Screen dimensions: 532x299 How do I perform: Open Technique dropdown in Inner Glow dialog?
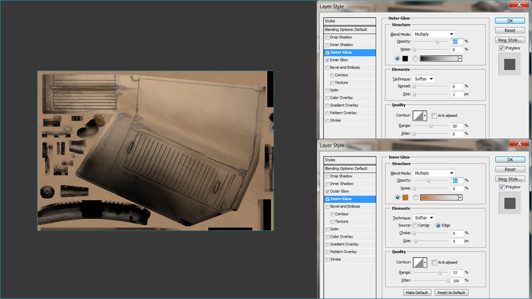click(424, 218)
